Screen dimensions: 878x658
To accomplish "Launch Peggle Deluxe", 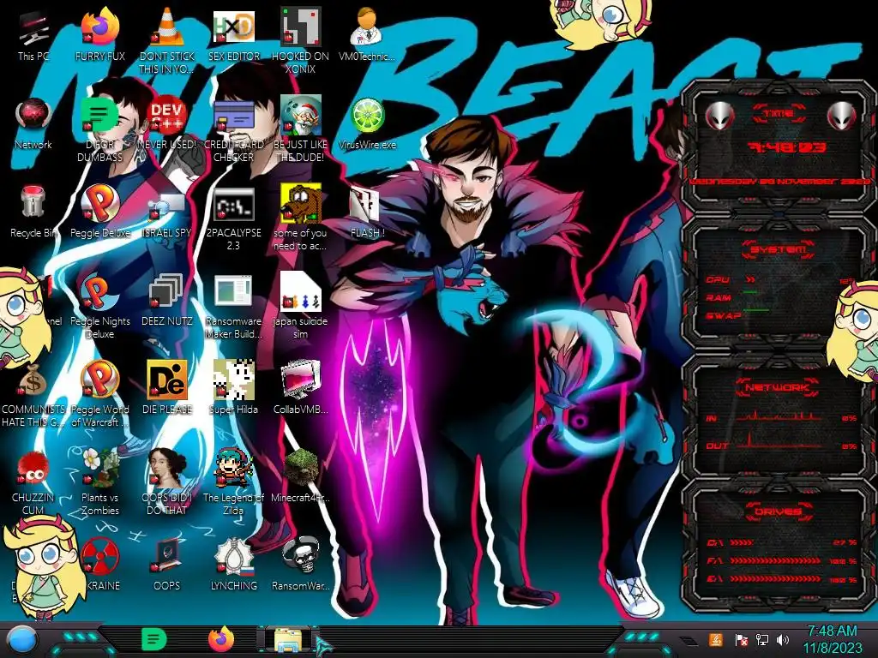I will coord(100,212).
